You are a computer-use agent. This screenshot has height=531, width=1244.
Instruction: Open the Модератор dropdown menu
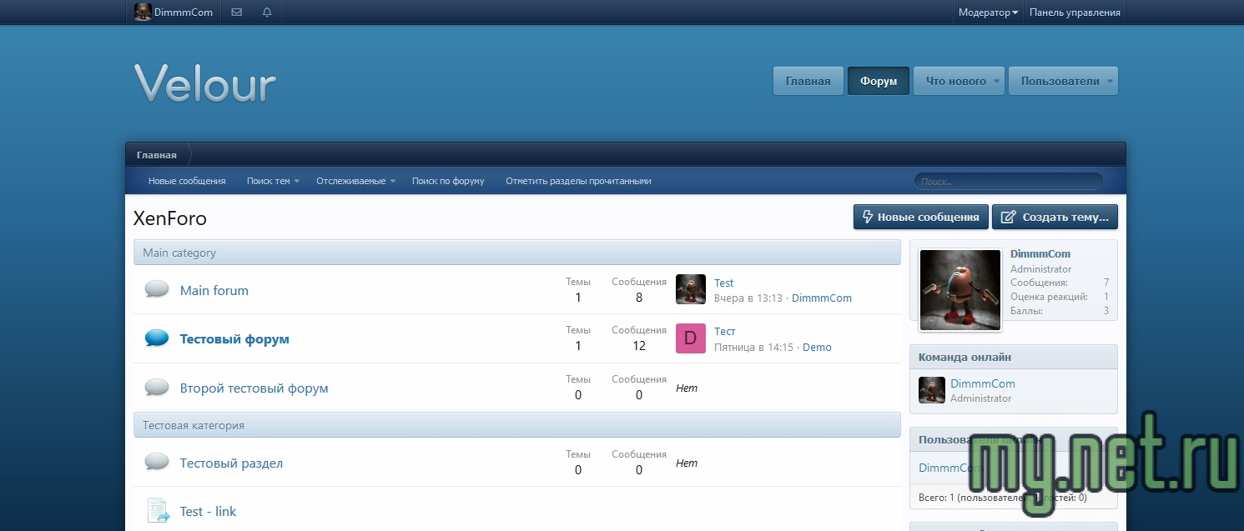(988, 13)
